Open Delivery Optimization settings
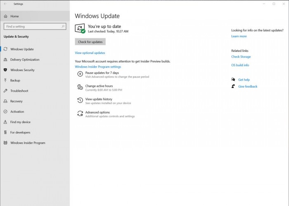Image resolution: width=289 pixels, height=206 pixels. [35, 60]
